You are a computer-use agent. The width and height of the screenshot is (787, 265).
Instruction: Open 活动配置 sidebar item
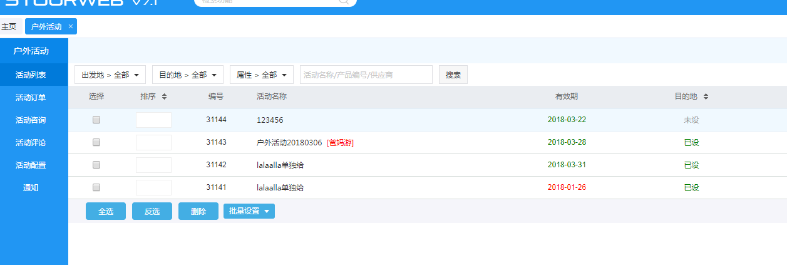[x=31, y=165]
